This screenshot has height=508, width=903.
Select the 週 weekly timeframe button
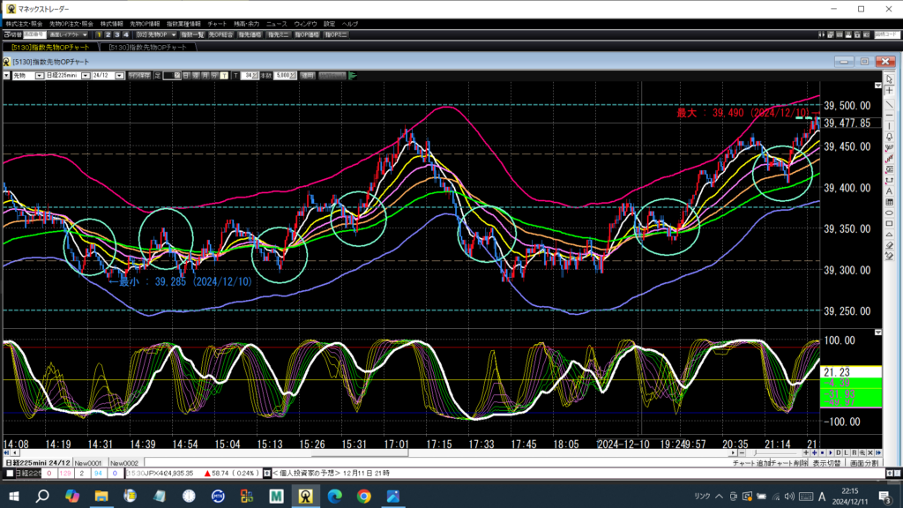click(196, 76)
